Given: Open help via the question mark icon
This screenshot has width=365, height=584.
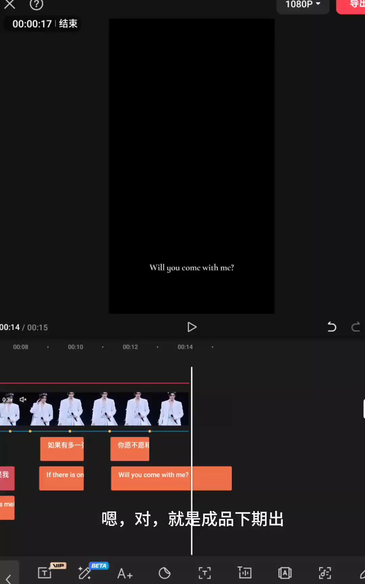Looking at the screenshot, I should (36, 4).
